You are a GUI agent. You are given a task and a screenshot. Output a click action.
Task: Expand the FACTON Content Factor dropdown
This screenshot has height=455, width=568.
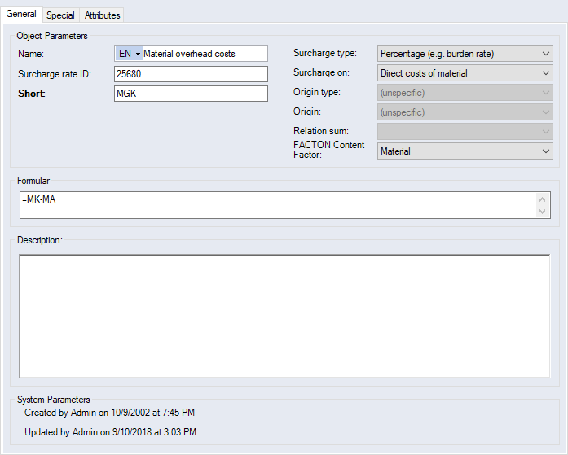[465, 151]
